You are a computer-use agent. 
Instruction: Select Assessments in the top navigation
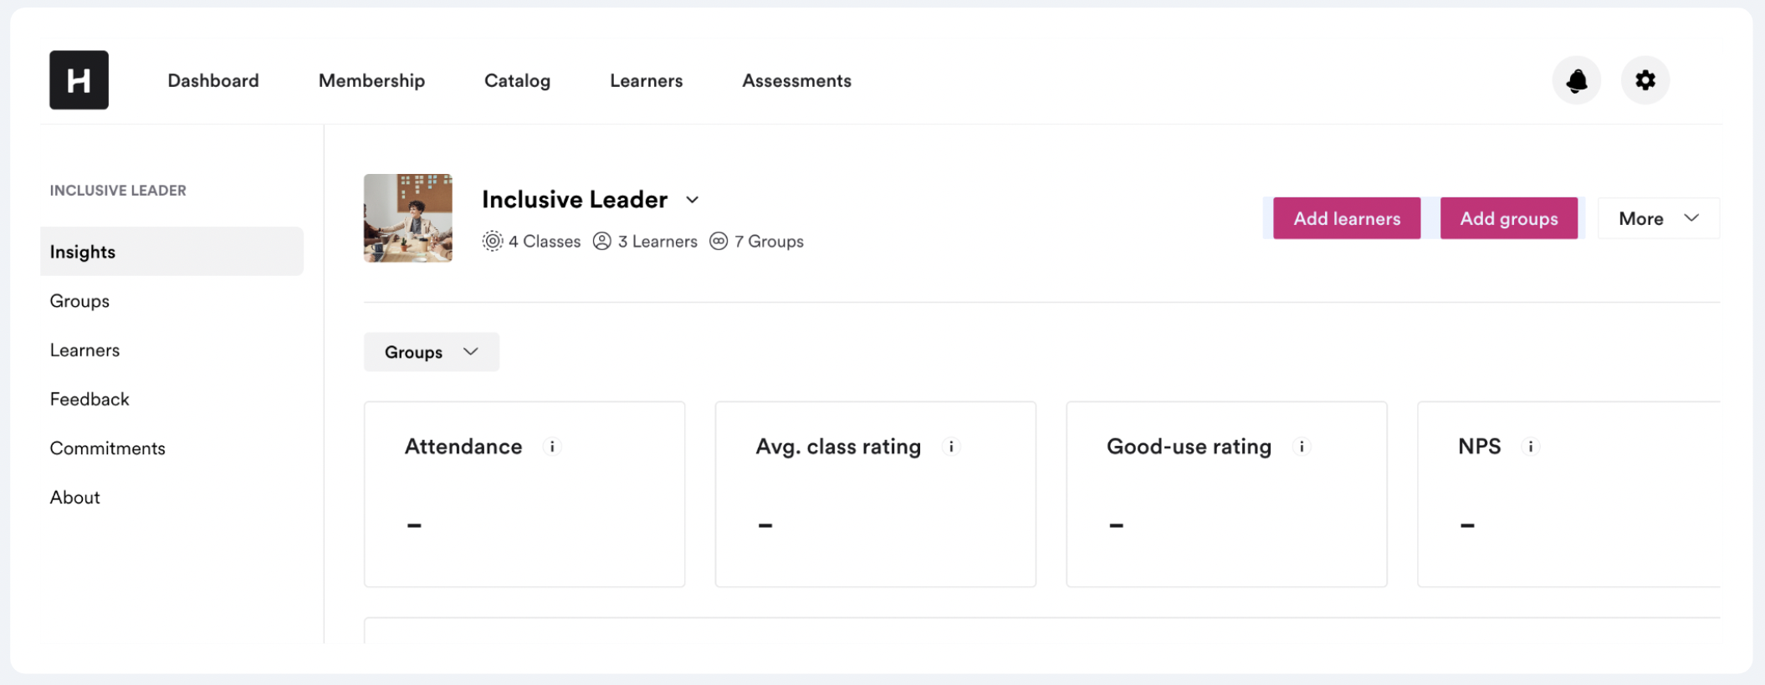pos(796,81)
